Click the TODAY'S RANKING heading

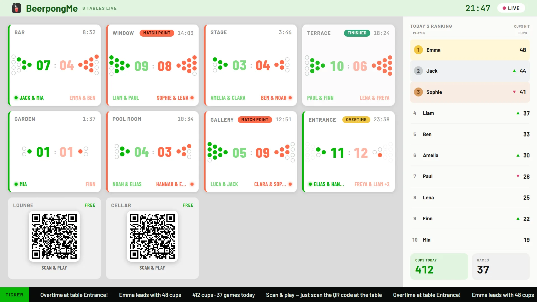tap(431, 26)
